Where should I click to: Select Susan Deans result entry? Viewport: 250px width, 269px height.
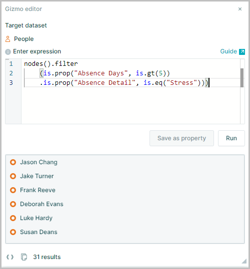pos(38,232)
